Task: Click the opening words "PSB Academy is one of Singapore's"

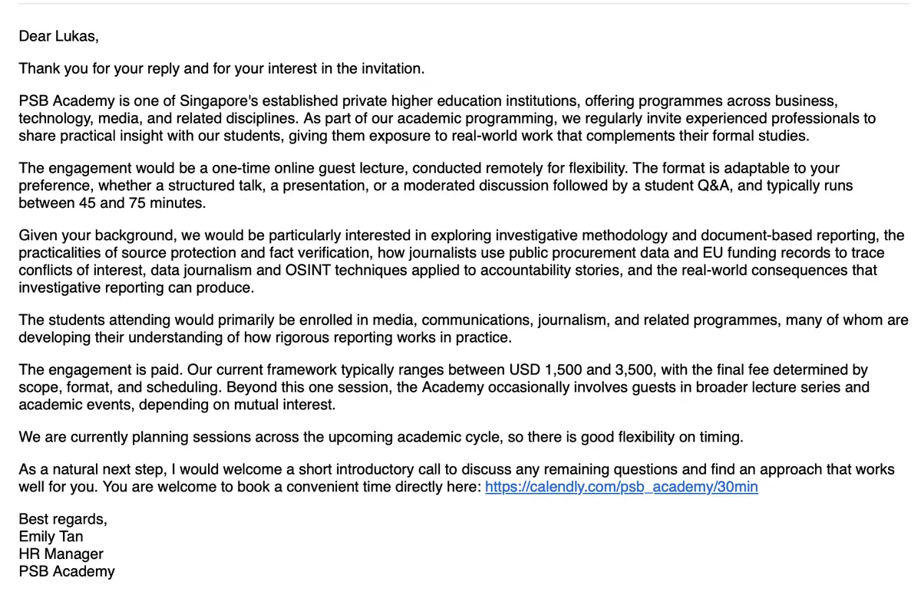Action: 130,101
